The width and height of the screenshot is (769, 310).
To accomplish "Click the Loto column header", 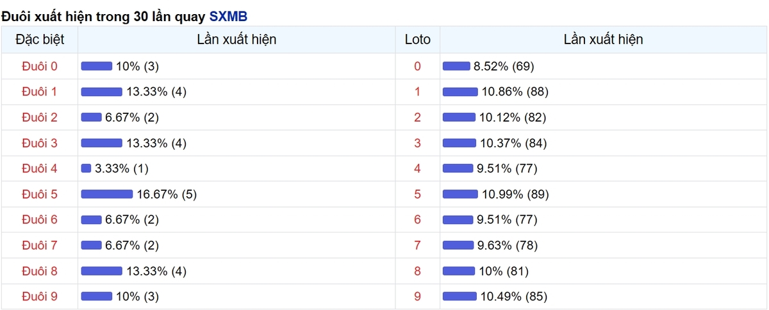I will coord(418,40).
